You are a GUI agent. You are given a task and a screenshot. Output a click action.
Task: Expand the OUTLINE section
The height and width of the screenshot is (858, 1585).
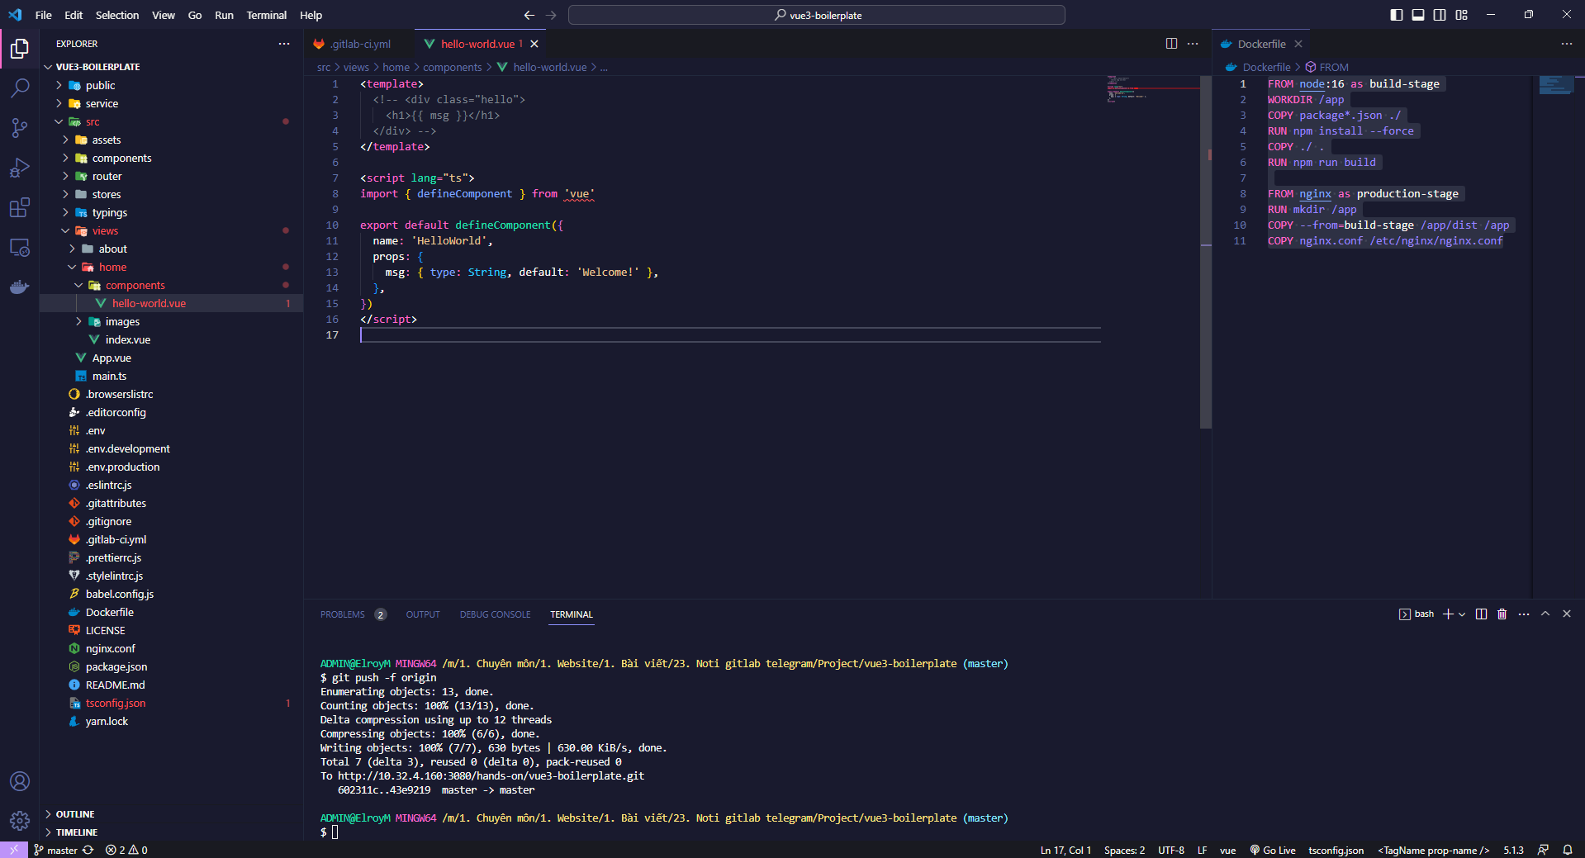tap(171, 814)
